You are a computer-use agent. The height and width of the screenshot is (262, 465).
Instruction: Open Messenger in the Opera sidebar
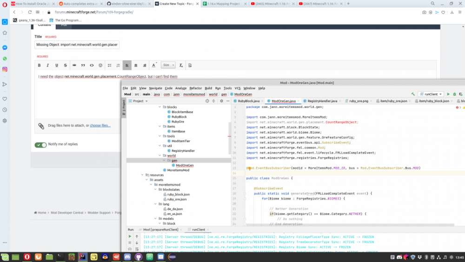coord(5,47)
